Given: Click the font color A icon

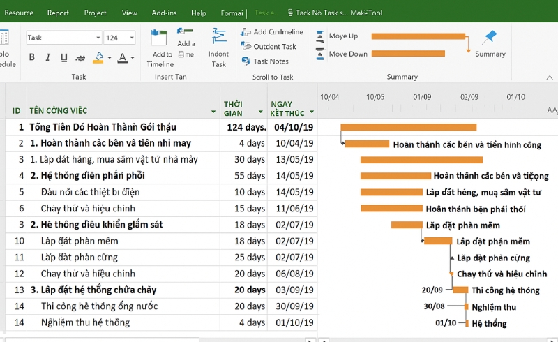Looking at the screenshot, I should pyautogui.click(x=123, y=57).
